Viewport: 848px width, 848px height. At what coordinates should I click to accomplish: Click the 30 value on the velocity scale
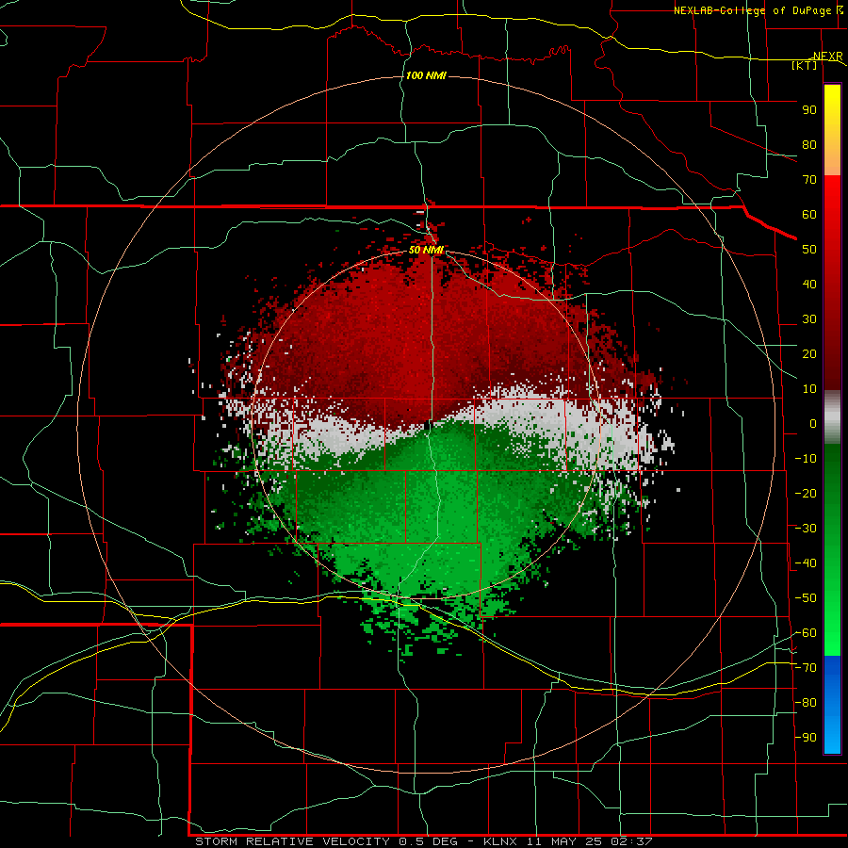point(809,319)
